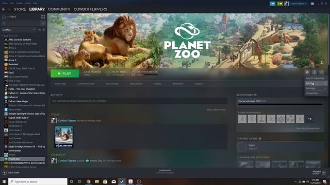
Task: Toggle the favorite star icon
Action: tap(321, 72)
